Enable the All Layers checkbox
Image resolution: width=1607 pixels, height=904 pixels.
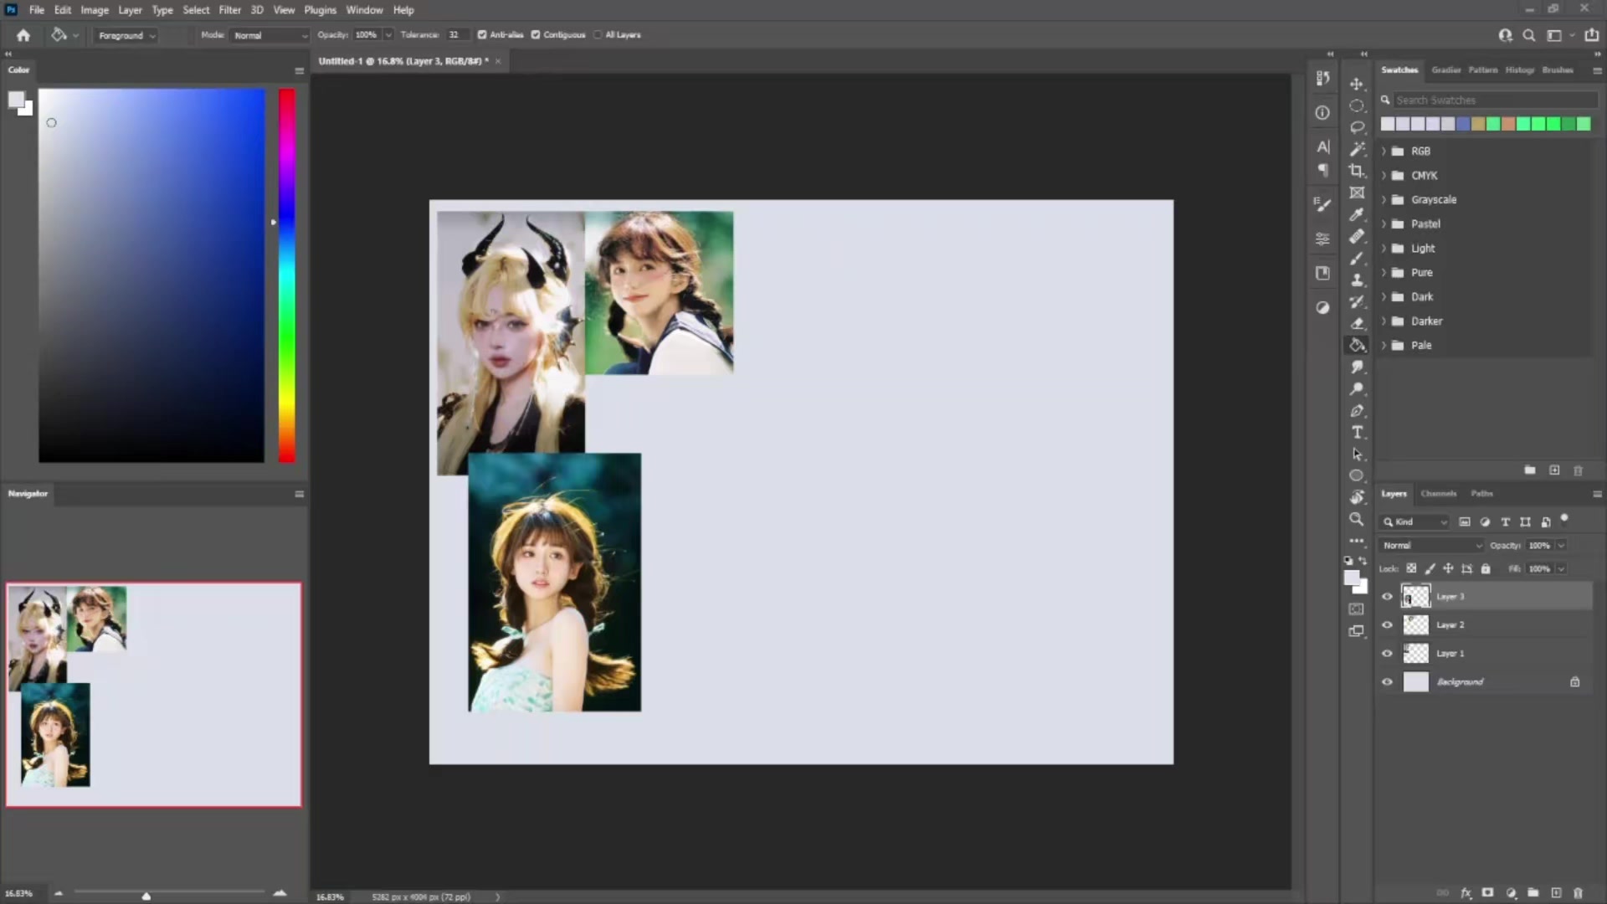pos(598,35)
